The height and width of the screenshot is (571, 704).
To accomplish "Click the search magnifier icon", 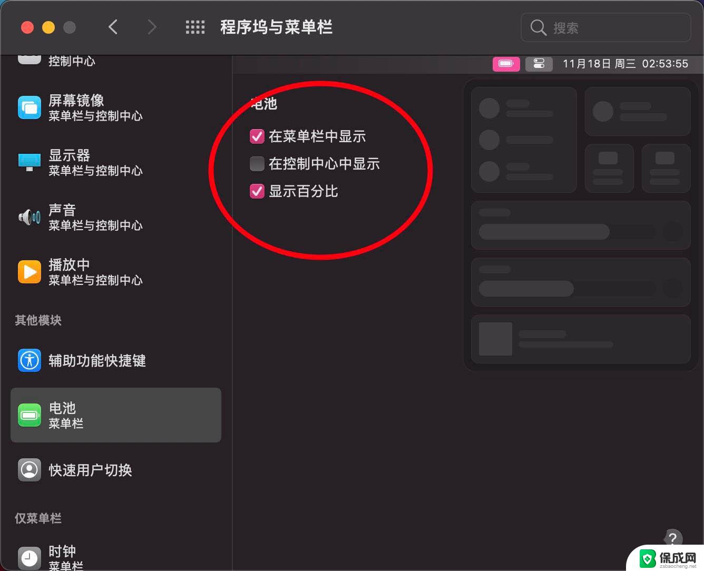I will tap(538, 27).
